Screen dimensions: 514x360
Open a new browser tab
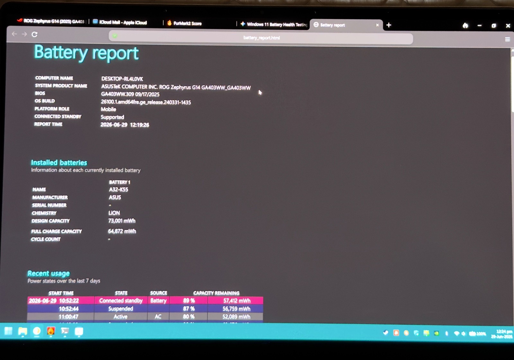point(389,25)
